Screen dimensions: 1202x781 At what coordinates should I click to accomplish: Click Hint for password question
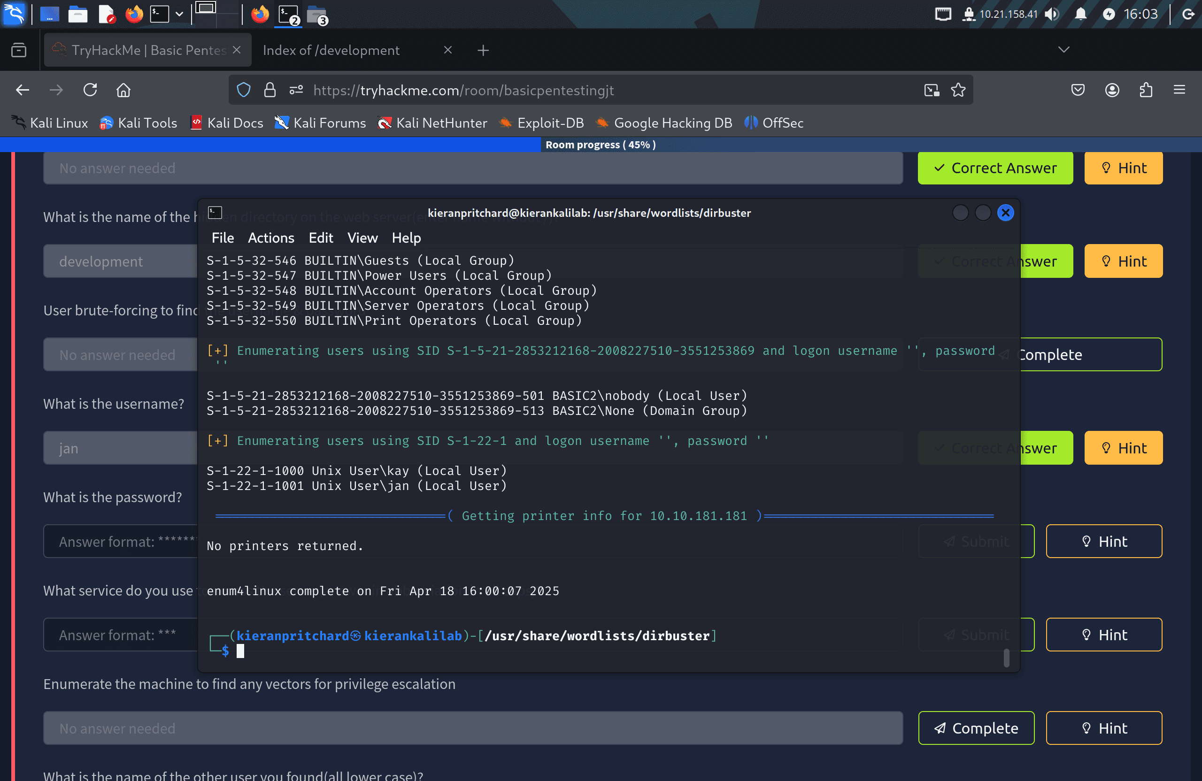coord(1104,541)
